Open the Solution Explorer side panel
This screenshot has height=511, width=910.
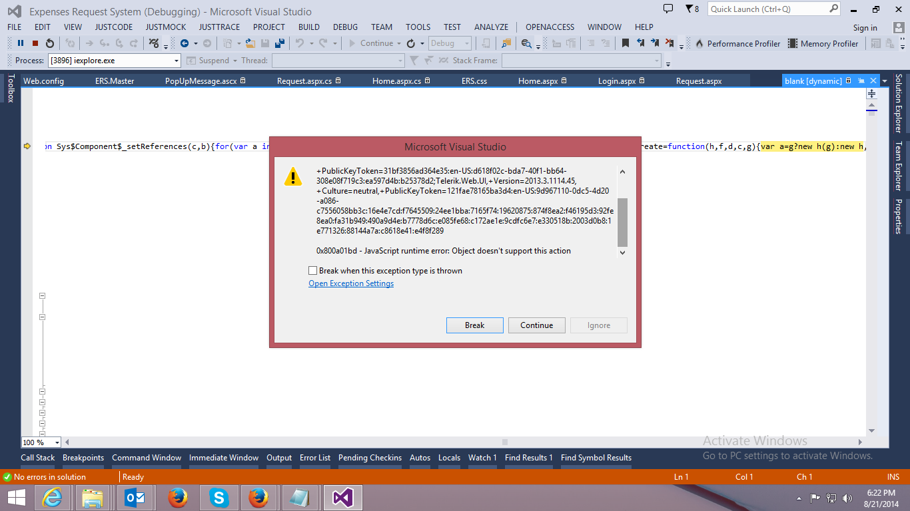click(x=898, y=103)
